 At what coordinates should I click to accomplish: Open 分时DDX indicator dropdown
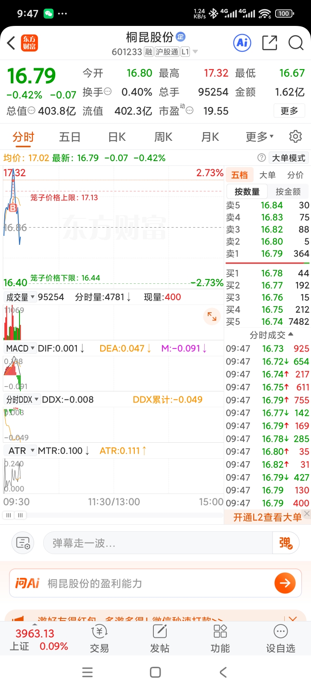pyautogui.click(x=22, y=399)
